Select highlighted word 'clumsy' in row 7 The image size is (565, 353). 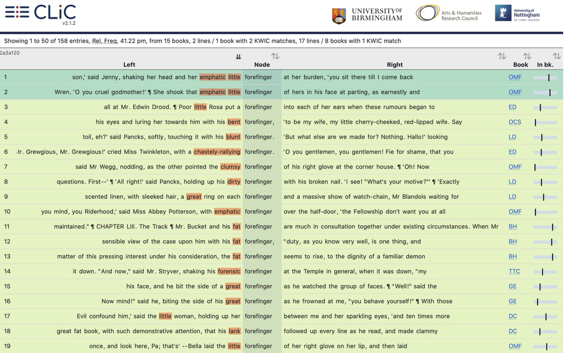tap(230, 167)
